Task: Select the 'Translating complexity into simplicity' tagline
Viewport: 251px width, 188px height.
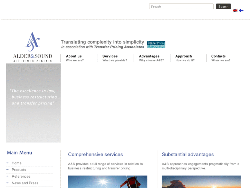Action: pyautogui.click(x=102, y=42)
